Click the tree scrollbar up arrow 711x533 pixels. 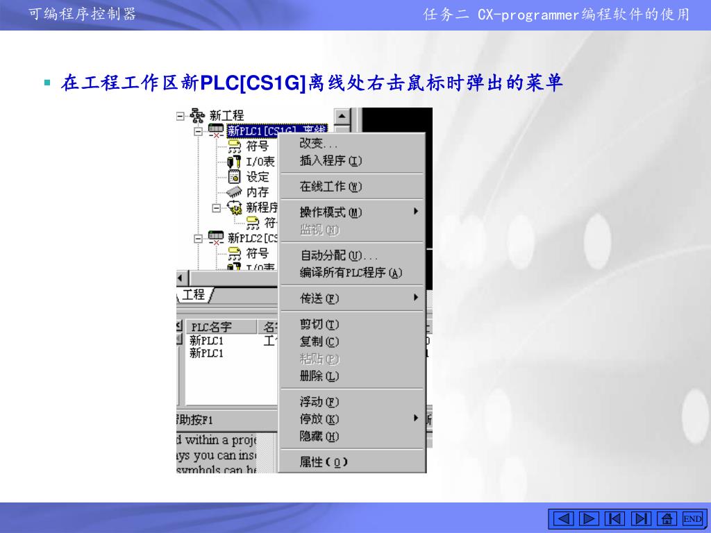tap(342, 117)
